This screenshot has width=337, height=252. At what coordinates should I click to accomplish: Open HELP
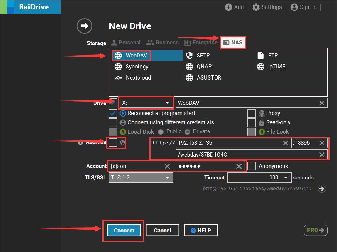(201, 231)
